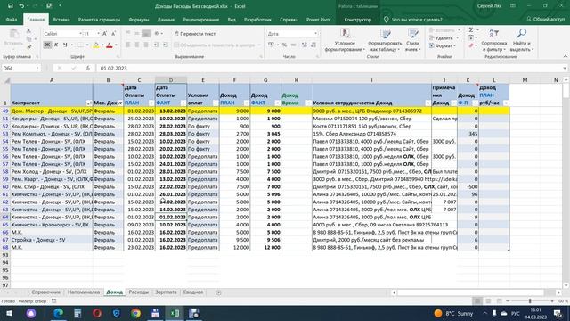Toggle bottom vertical alignment
The width and height of the screenshot is (570, 321).
(x=146, y=34)
